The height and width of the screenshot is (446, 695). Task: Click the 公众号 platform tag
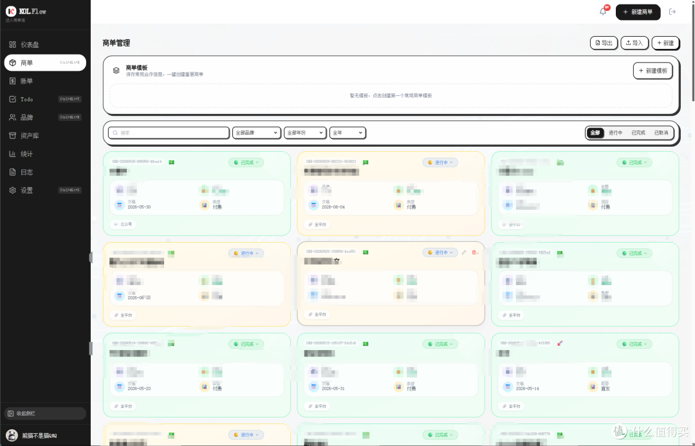tap(123, 225)
